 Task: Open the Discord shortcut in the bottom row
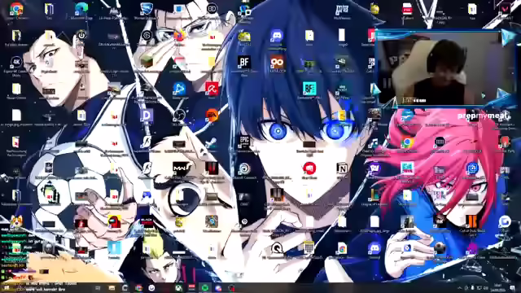coord(374,248)
